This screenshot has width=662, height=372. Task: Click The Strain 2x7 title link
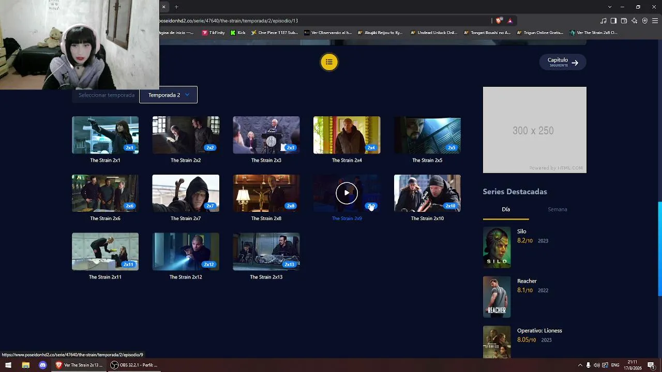pyautogui.click(x=186, y=219)
